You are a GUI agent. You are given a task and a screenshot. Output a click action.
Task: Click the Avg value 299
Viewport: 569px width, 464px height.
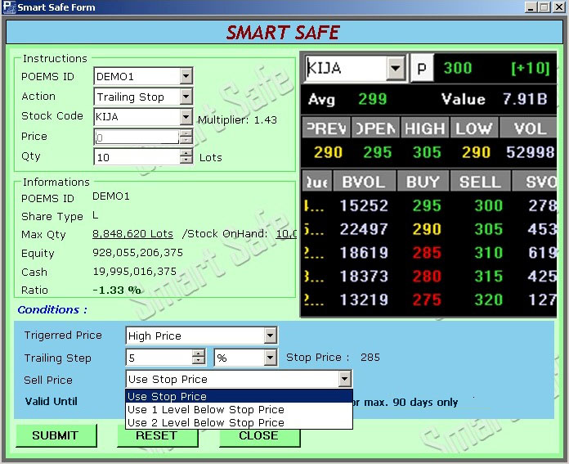tap(372, 99)
